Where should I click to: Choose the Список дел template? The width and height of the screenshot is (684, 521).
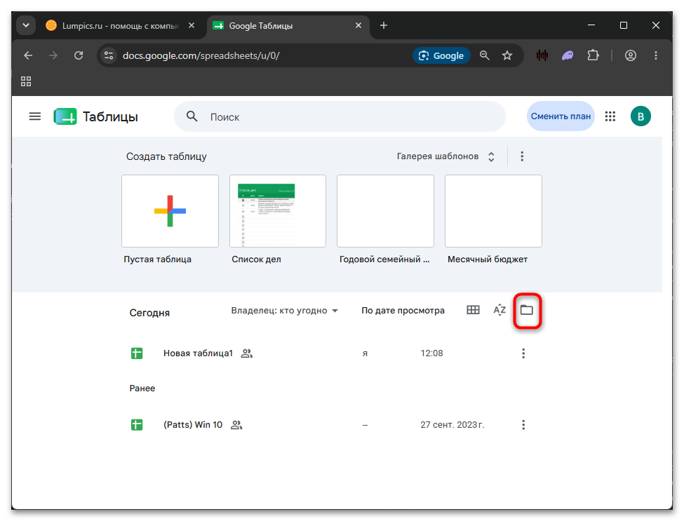click(x=278, y=211)
